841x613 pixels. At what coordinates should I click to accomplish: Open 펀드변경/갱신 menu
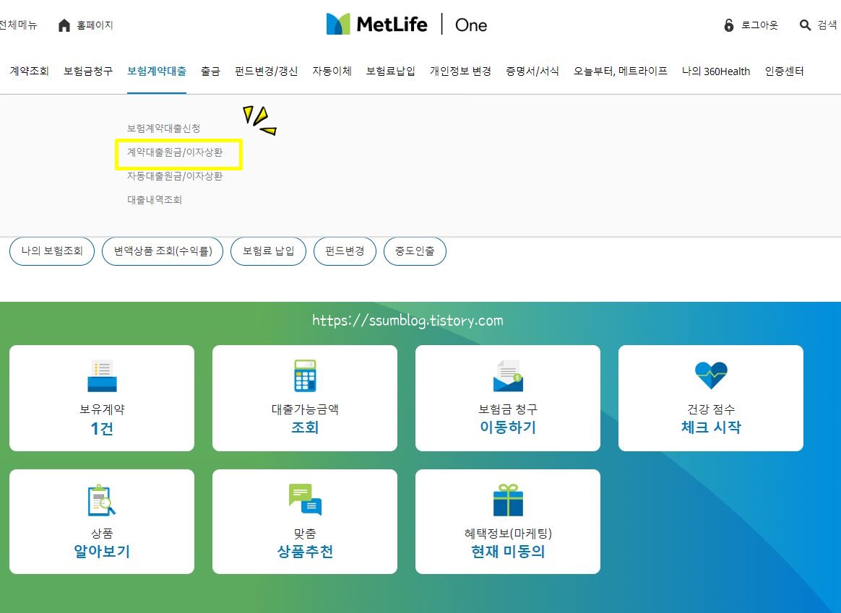[266, 71]
